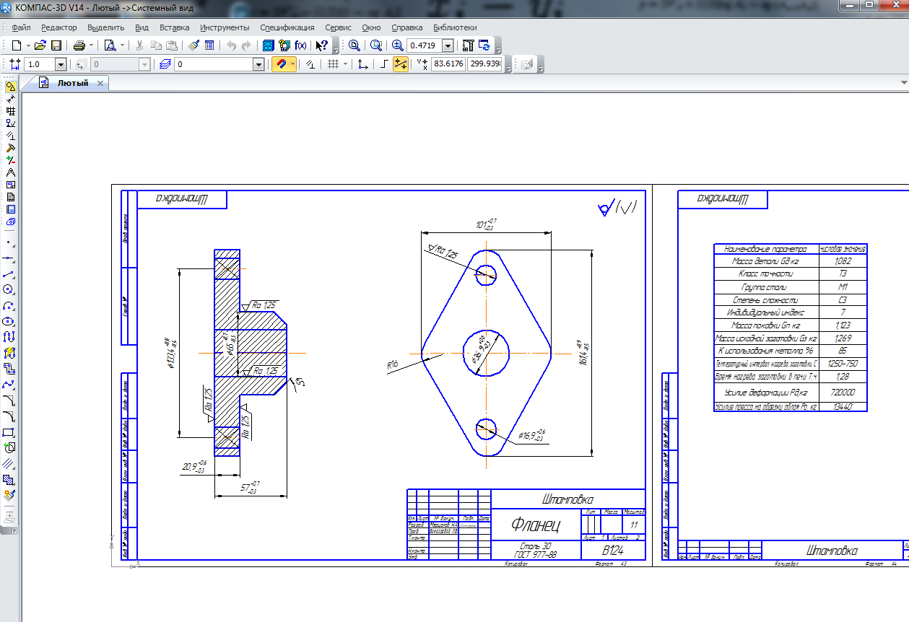Select the Fillet tool

coord(9,416)
